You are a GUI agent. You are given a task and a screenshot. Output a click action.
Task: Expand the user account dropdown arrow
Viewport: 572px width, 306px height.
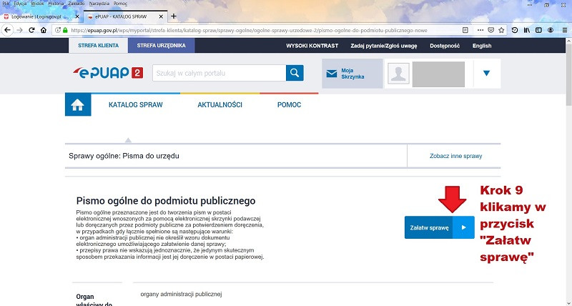[x=486, y=73]
